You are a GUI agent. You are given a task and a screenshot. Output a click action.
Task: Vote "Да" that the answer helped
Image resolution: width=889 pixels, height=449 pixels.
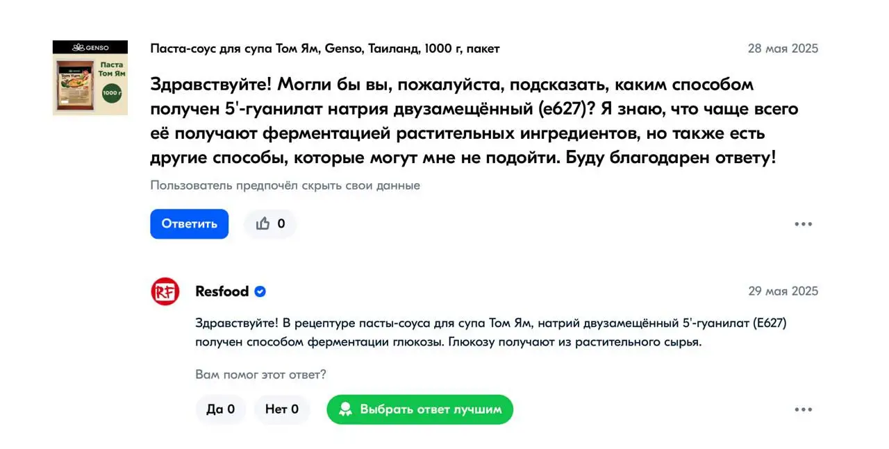[220, 409]
